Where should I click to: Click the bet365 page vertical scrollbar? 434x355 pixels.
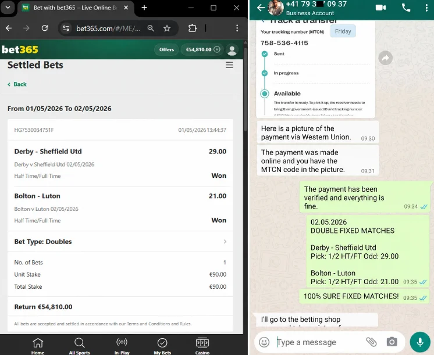246,90
